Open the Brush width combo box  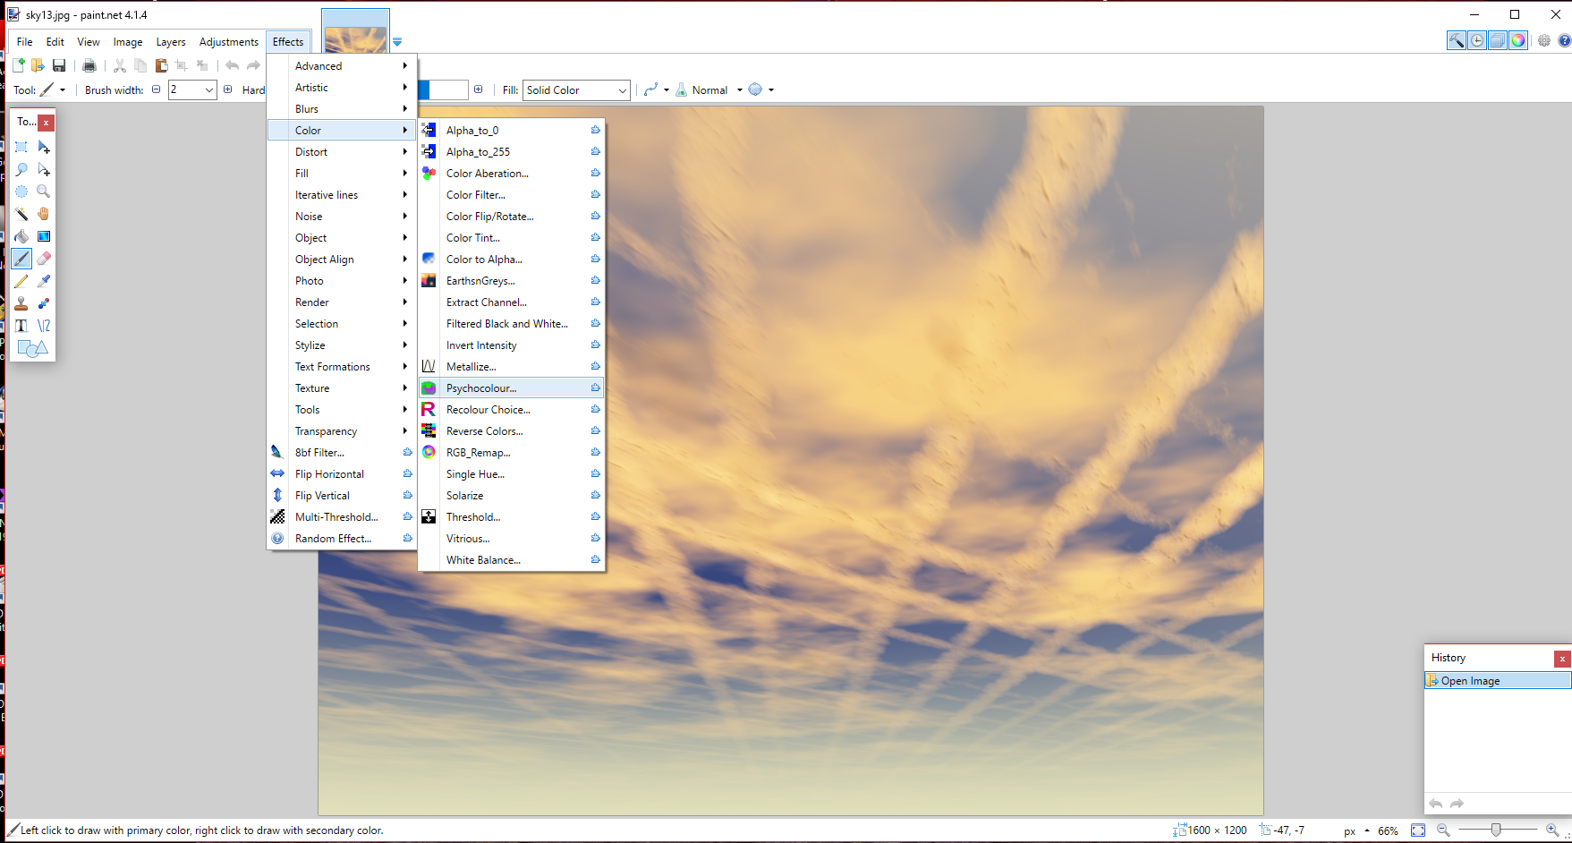click(x=192, y=90)
